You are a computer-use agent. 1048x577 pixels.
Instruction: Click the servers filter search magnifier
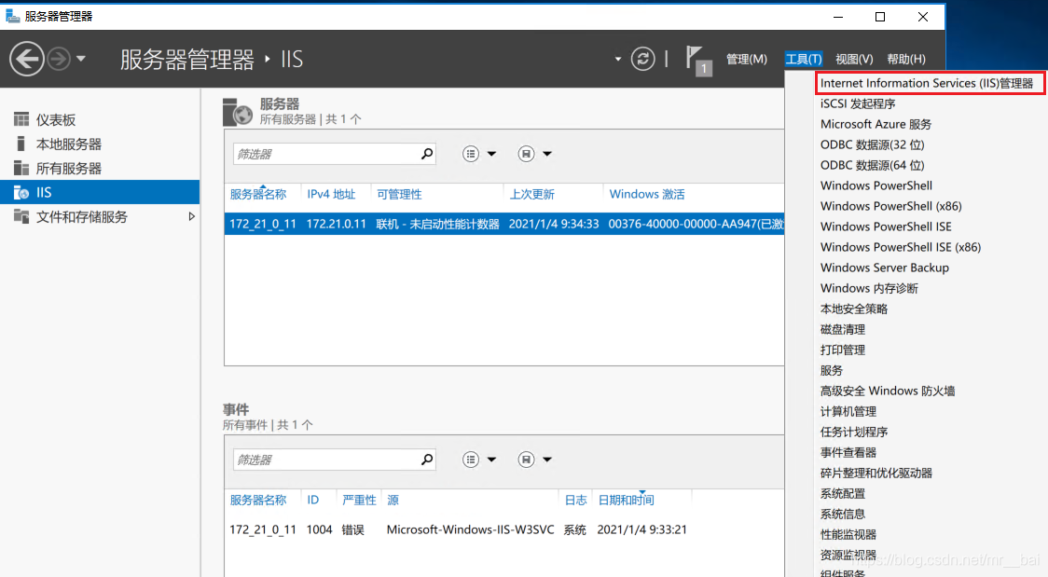coord(427,154)
